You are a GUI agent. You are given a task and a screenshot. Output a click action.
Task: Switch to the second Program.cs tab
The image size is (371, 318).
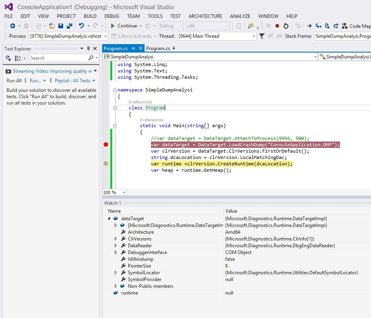158,48
